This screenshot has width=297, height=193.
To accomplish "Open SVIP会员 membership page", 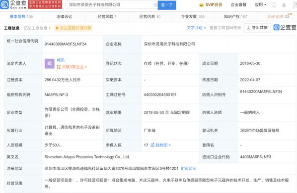I will pyautogui.click(x=214, y=5).
